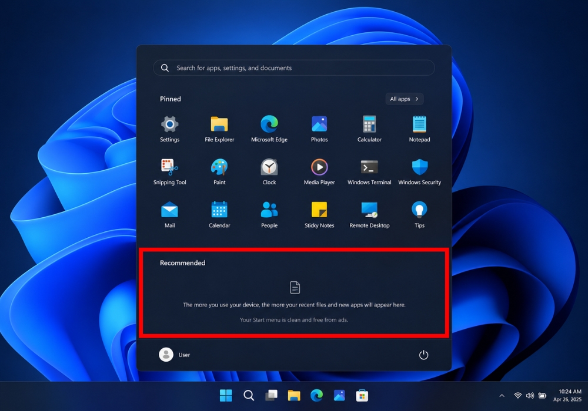The height and width of the screenshot is (411, 588).
Task: Open the Calendar app
Action: (x=219, y=215)
